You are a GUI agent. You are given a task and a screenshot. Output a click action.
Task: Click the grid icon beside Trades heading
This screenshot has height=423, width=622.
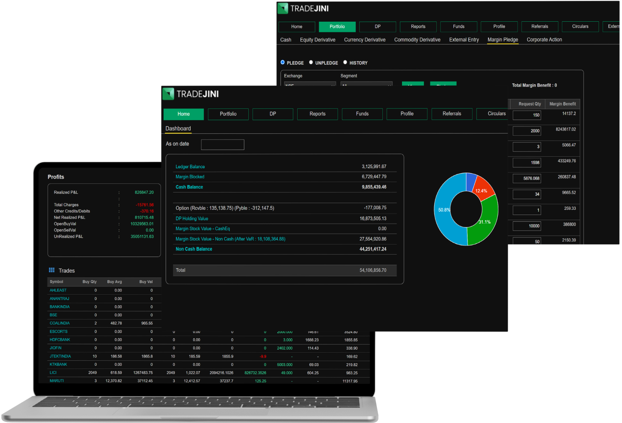tap(51, 270)
